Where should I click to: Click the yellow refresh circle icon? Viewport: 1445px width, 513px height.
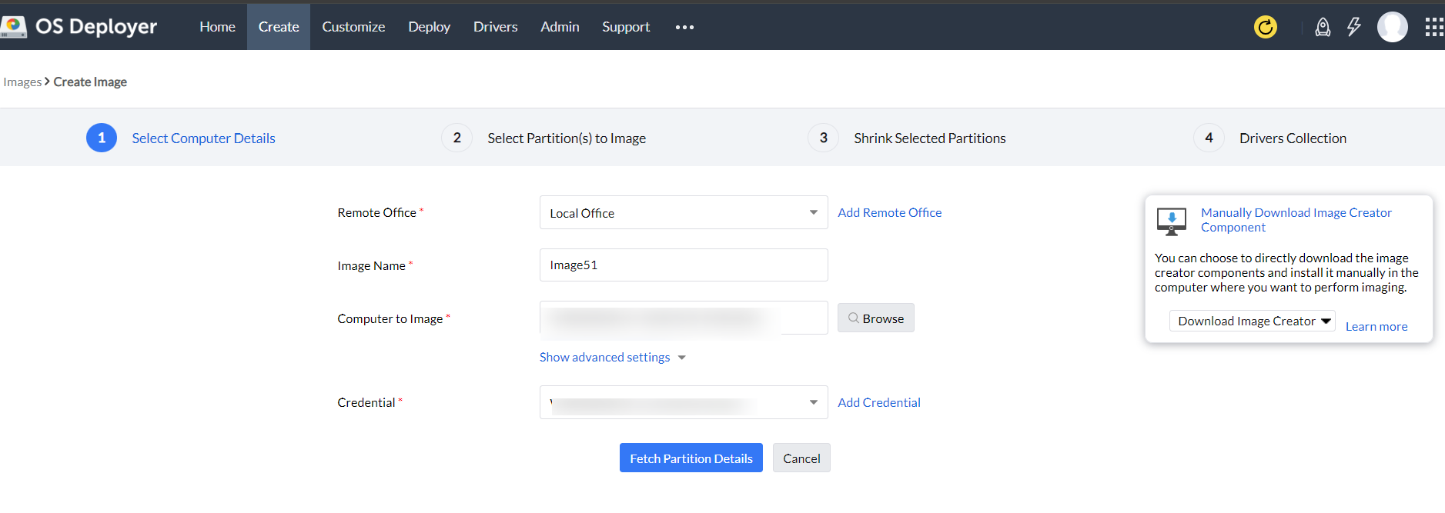pos(1265,27)
